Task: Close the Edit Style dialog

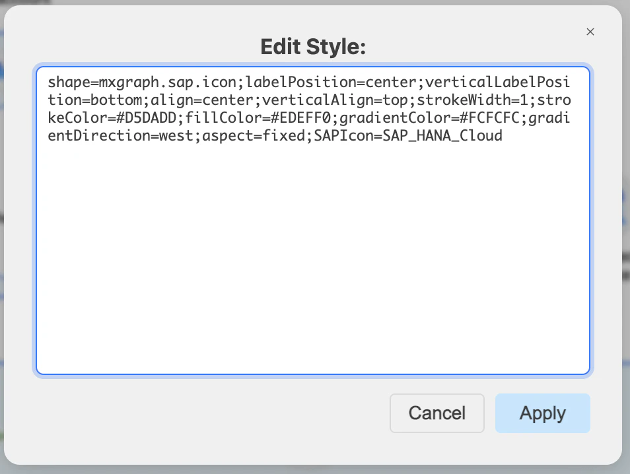Action: [590, 32]
